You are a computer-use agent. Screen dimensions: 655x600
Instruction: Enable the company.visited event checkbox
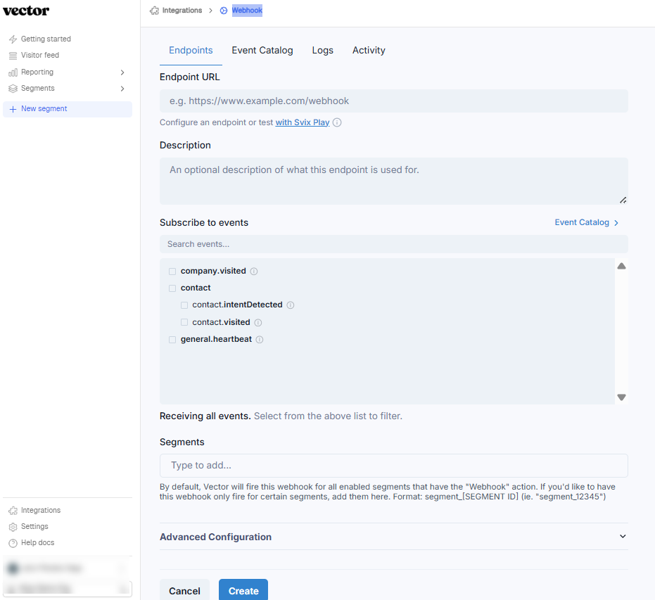click(172, 271)
